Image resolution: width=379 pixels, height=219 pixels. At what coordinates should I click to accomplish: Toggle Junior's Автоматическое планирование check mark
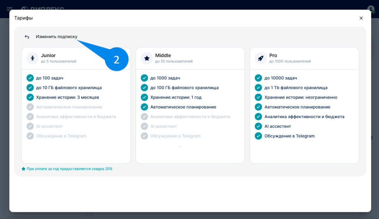point(30,107)
